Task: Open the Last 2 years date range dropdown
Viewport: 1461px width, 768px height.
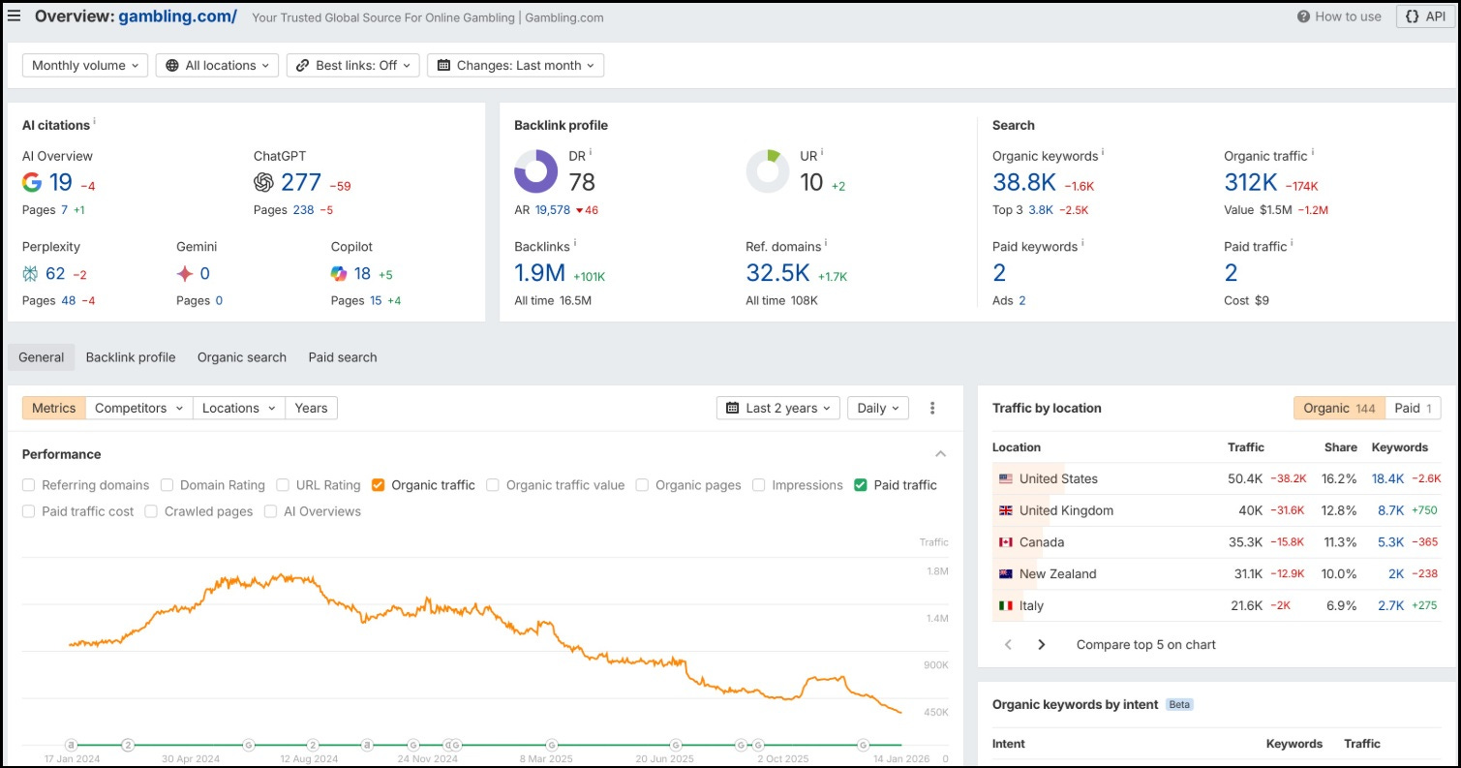Action: pos(778,408)
